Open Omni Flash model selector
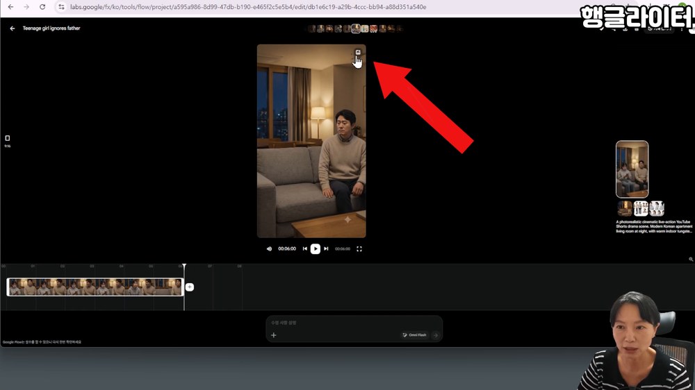695x390 pixels. (x=415, y=335)
